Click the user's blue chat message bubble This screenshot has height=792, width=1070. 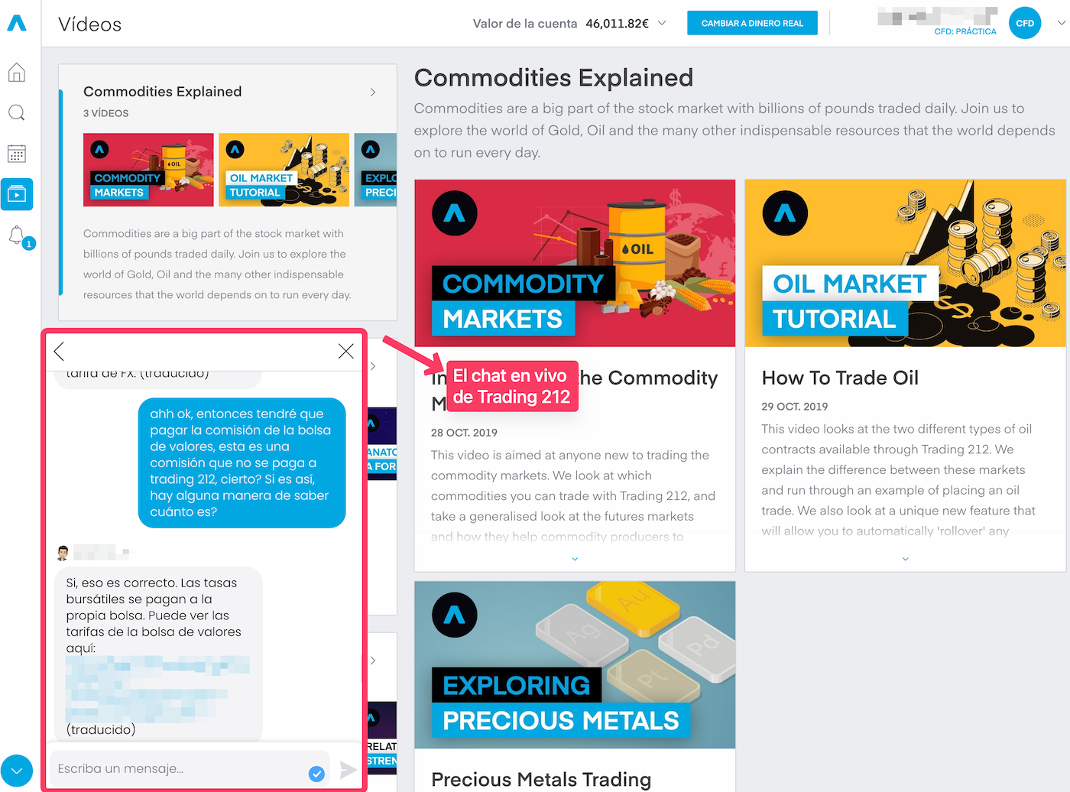tap(242, 463)
